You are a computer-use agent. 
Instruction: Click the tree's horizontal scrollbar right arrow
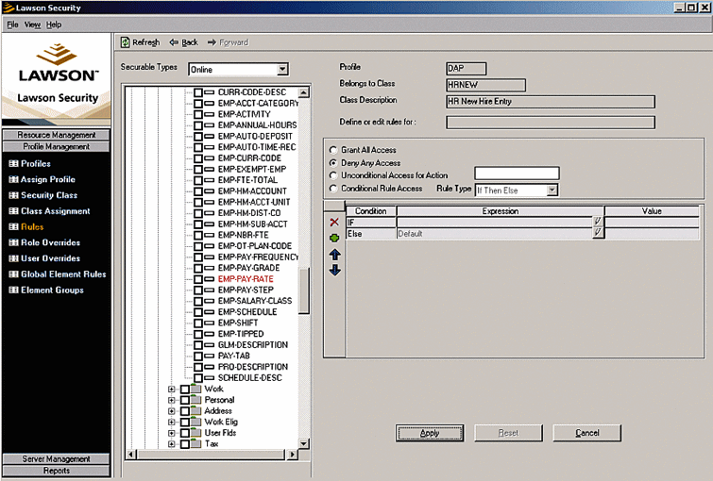pos(293,455)
